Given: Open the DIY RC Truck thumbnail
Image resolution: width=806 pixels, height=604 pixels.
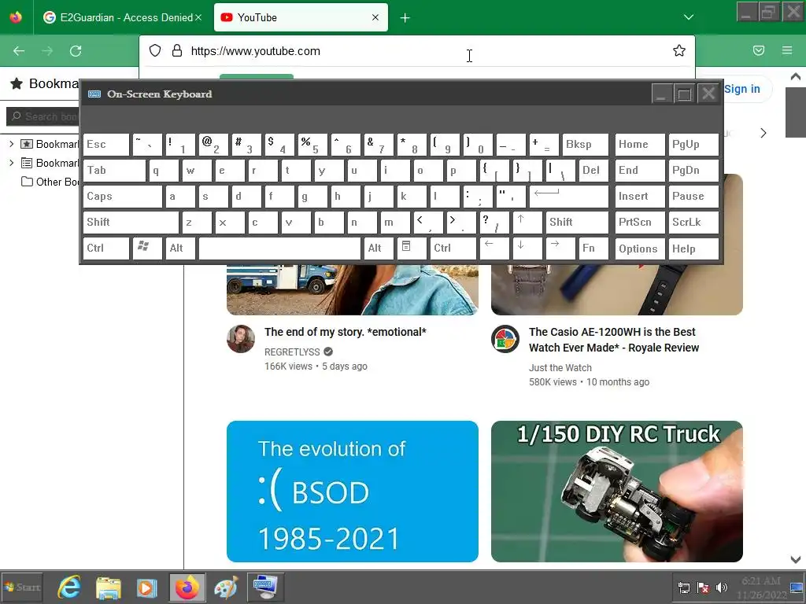Looking at the screenshot, I should click(x=617, y=492).
